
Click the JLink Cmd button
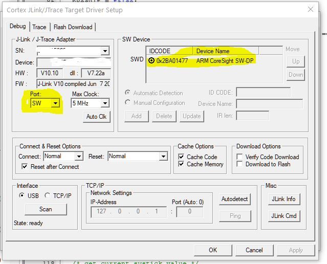click(x=284, y=216)
